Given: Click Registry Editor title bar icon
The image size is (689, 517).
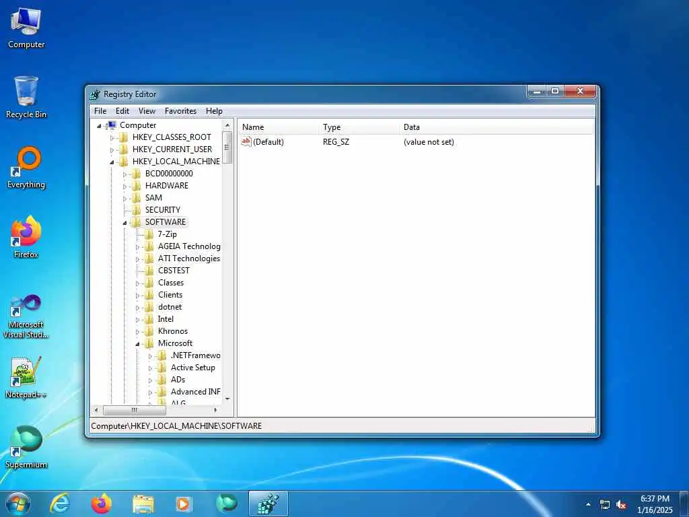Looking at the screenshot, I should pyautogui.click(x=95, y=94).
